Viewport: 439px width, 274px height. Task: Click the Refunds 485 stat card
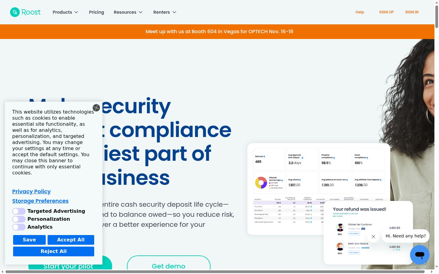pyautogui.click(x=269, y=159)
